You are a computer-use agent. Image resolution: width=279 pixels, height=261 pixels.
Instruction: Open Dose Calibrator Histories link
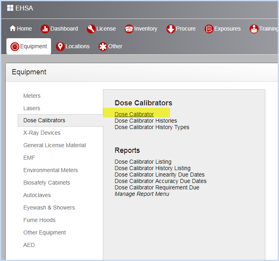(x=146, y=121)
